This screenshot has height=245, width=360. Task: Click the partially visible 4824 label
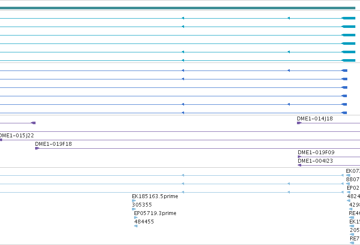point(354,196)
